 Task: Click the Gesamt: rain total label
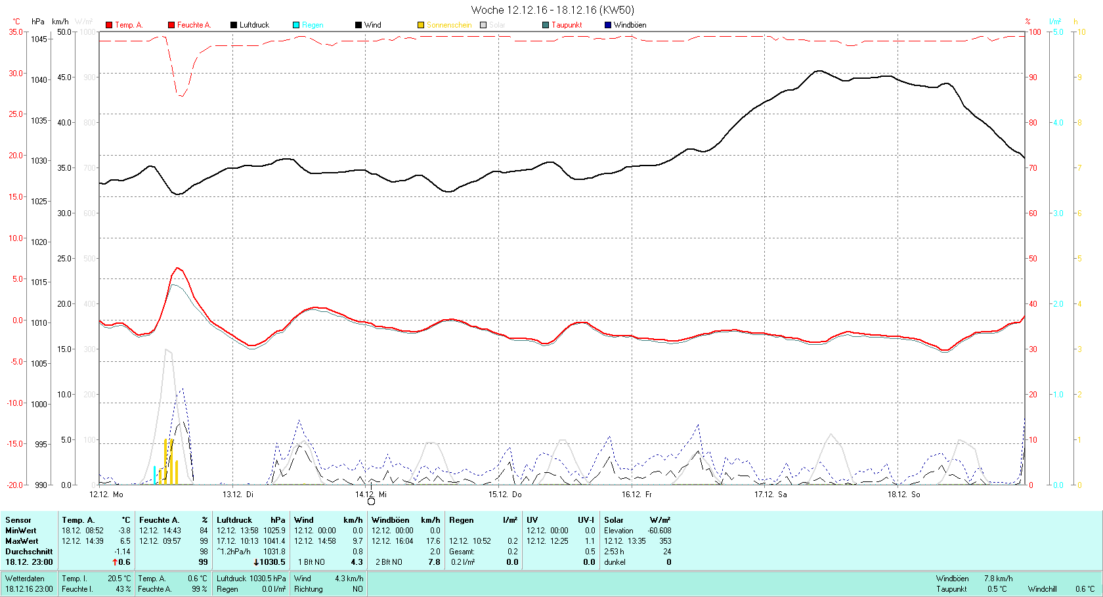pyautogui.click(x=462, y=552)
